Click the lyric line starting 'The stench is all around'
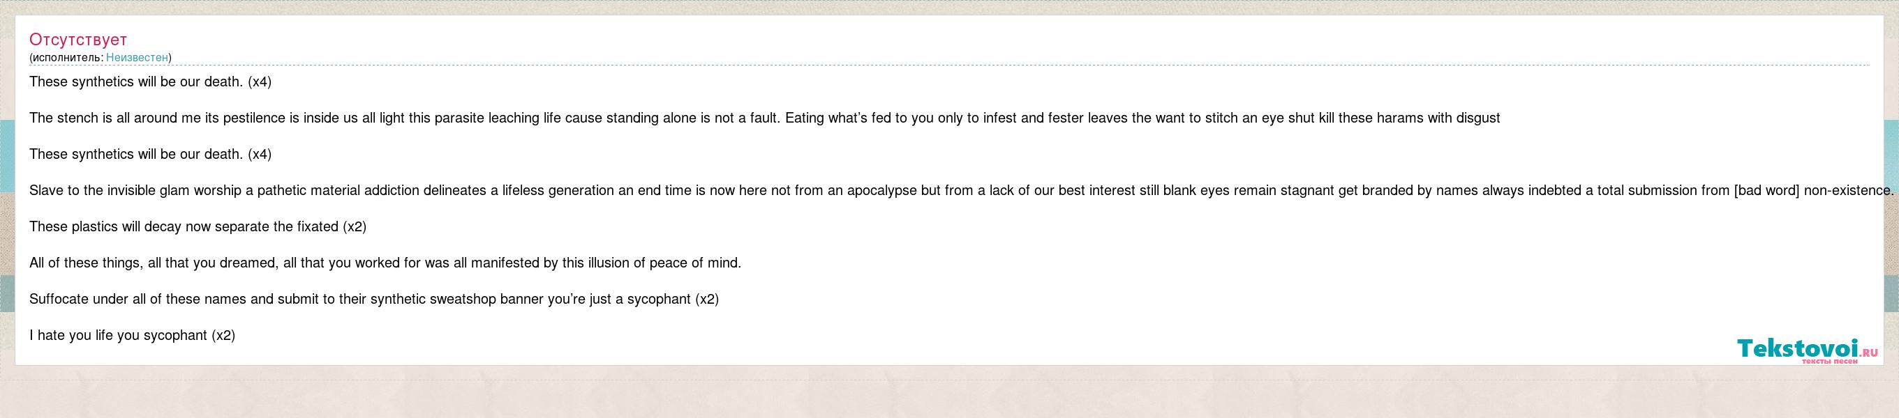This screenshot has width=1899, height=418. coord(764,118)
